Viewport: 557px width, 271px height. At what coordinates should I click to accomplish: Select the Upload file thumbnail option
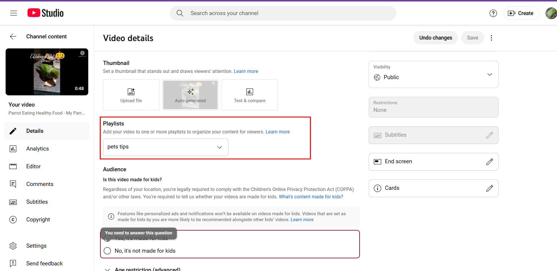click(x=131, y=95)
